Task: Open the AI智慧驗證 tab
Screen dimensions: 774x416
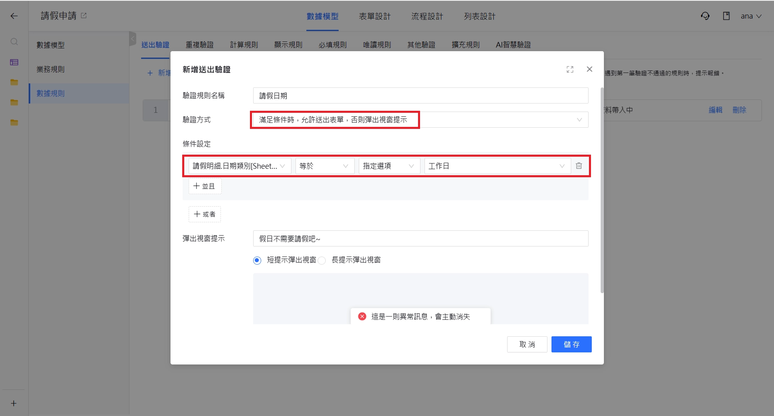Action: point(513,45)
